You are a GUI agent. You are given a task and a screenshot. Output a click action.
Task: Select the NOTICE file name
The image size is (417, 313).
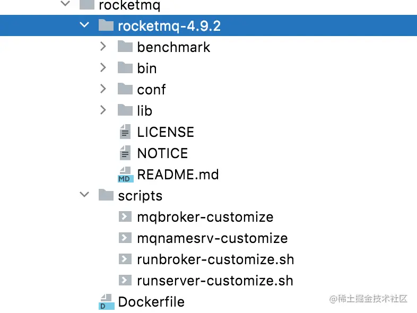pos(162,153)
